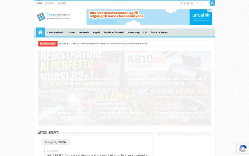Screen dimensions: 249x156
Task: Open the Home top menu link
Action: (39, 3)
